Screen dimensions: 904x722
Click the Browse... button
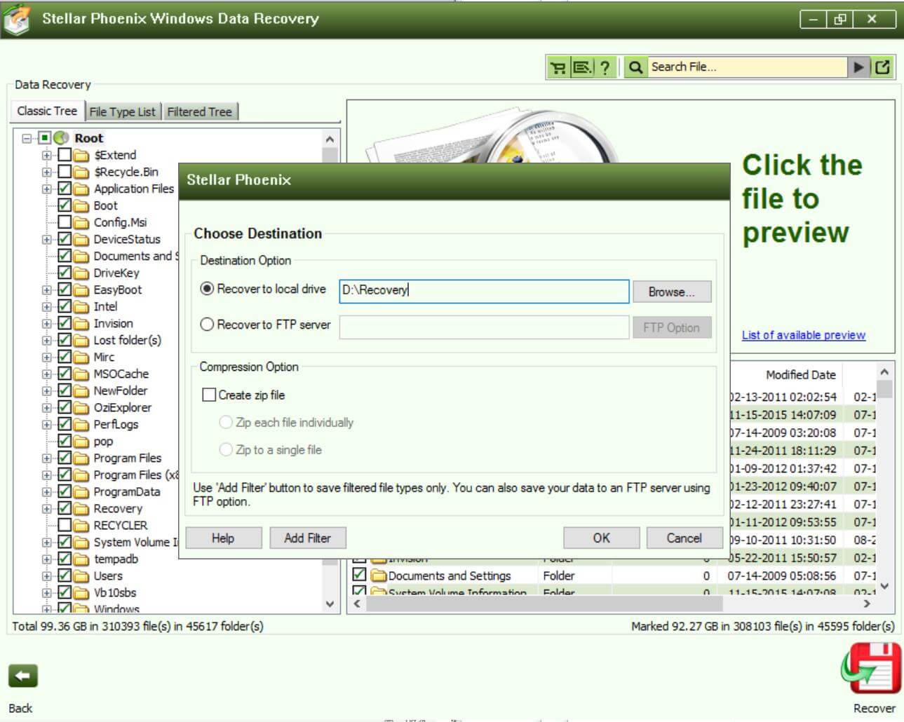click(671, 292)
